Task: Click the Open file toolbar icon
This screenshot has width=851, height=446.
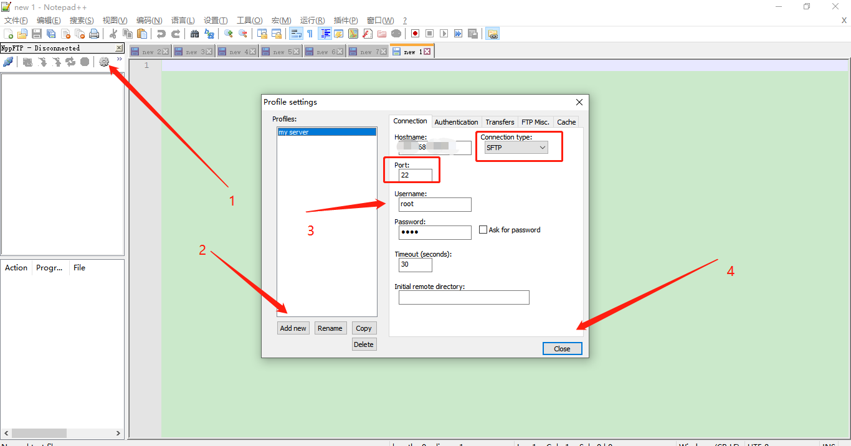Action: (22, 34)
